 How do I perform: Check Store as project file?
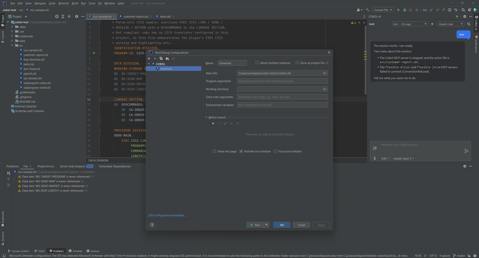(x=297, y=63)
